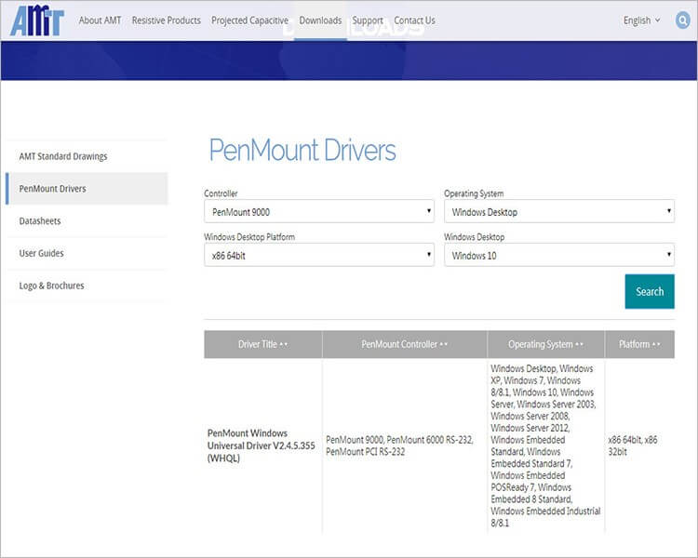698x558 pixels.
Task: Open AMT Standard Drawings in sidebar
Action: [63, 156]
